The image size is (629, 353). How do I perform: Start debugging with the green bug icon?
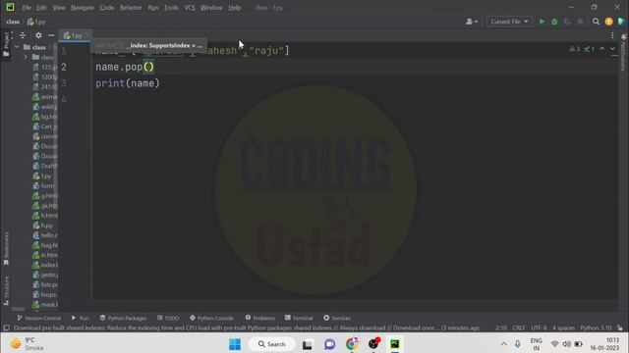click(554, 22)
